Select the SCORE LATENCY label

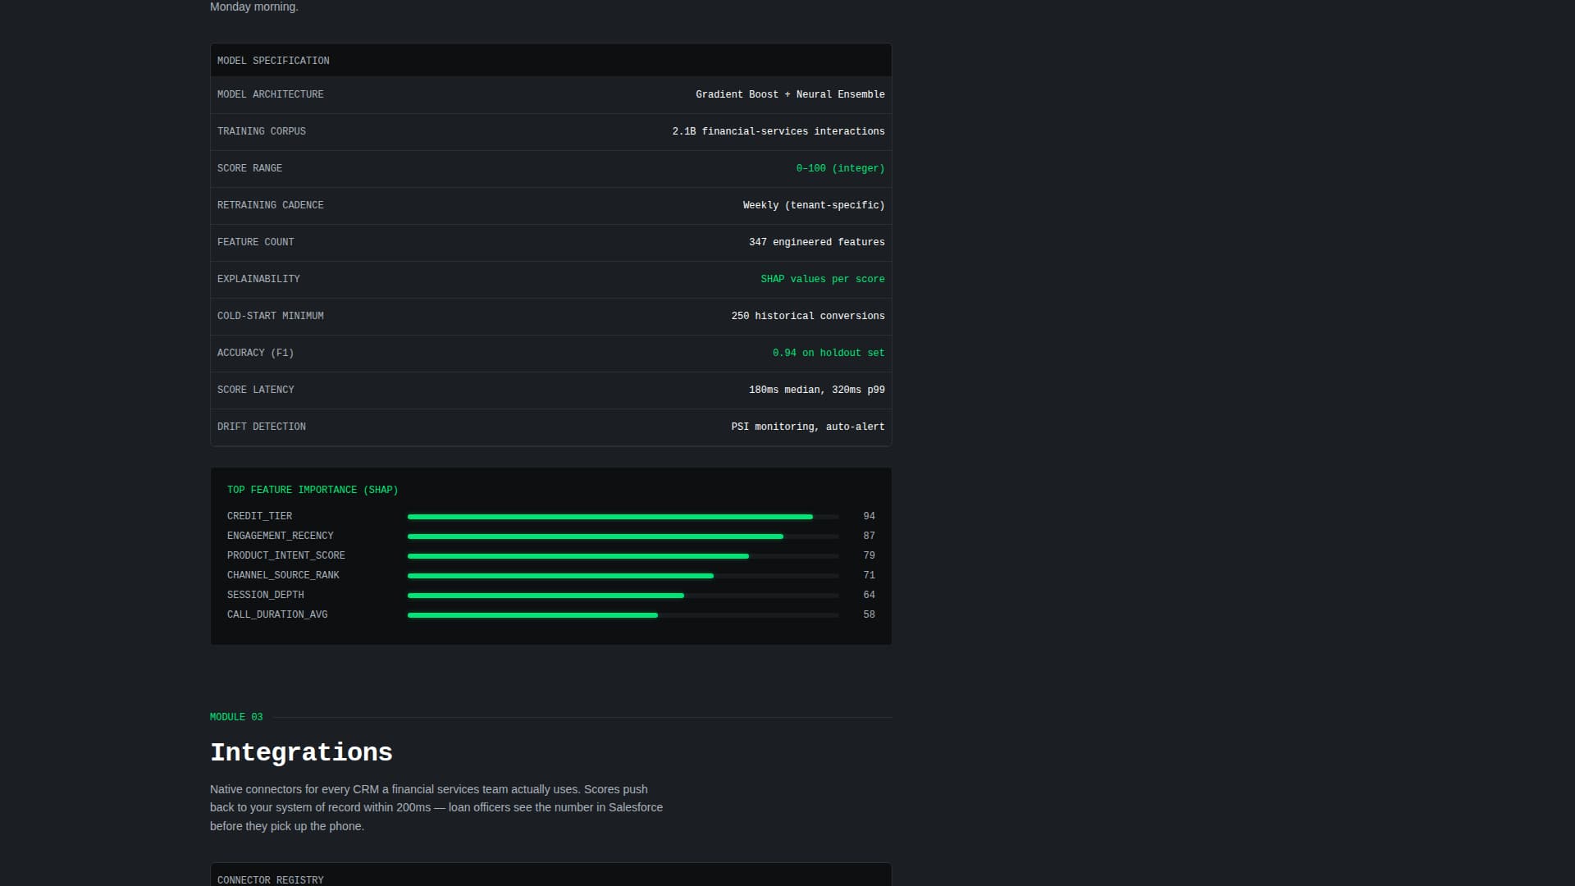coord(255,390)
